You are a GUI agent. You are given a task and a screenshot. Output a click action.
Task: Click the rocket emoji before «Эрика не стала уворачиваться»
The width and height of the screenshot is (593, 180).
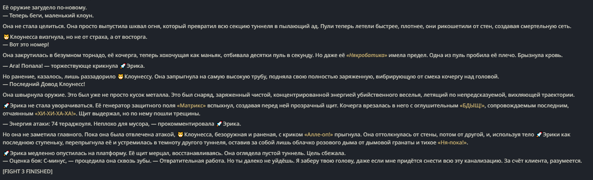tap(6, 106)
